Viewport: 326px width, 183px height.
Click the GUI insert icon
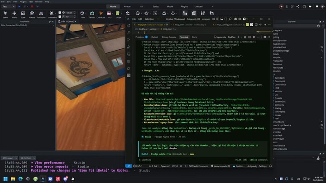[109, 13]
